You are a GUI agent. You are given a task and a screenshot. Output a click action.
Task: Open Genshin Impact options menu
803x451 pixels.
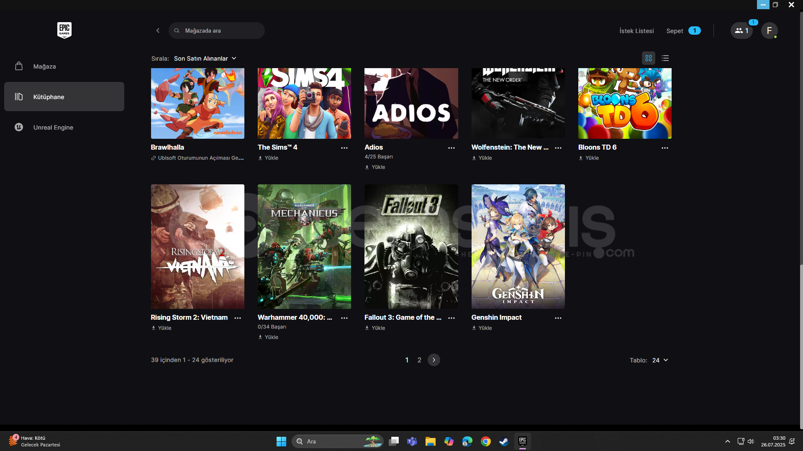[558, 318]
